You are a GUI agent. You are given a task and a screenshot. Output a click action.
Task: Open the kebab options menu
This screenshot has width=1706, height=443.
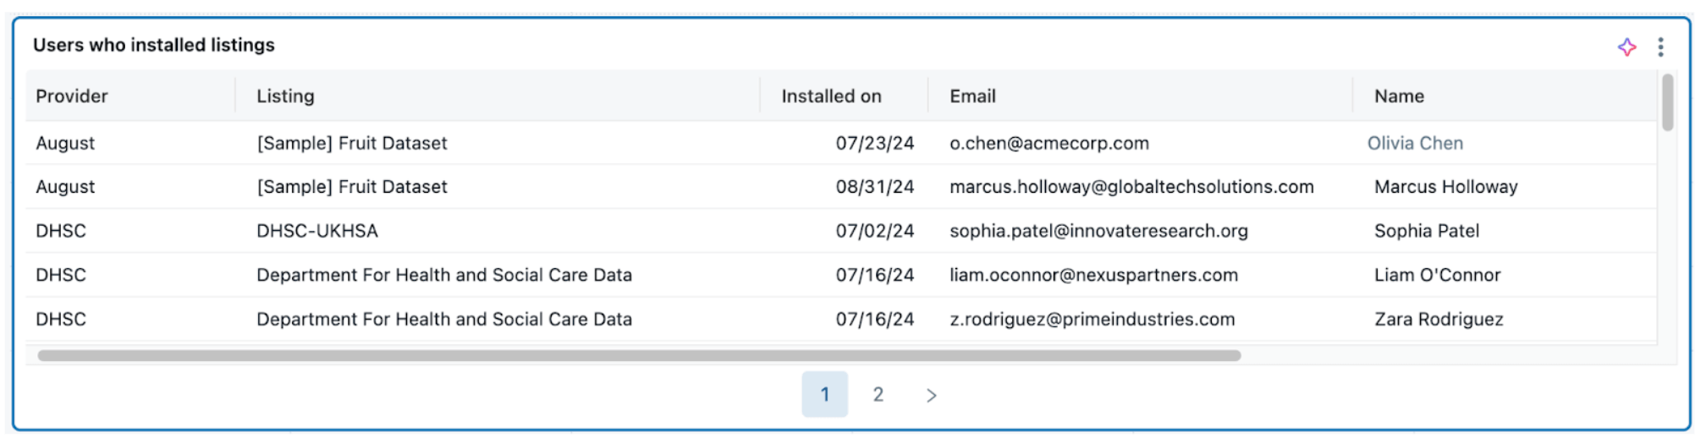[1660, 47]
